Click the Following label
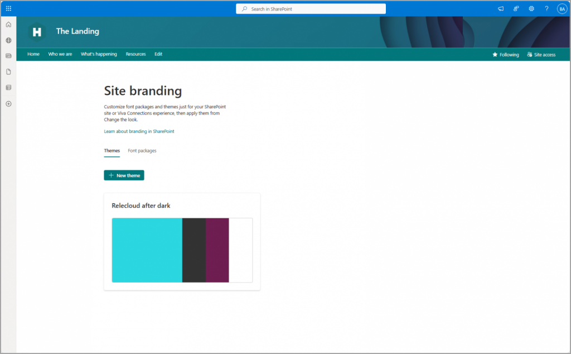The width and height of the screenshot is (571, 354). click(509, 55)
